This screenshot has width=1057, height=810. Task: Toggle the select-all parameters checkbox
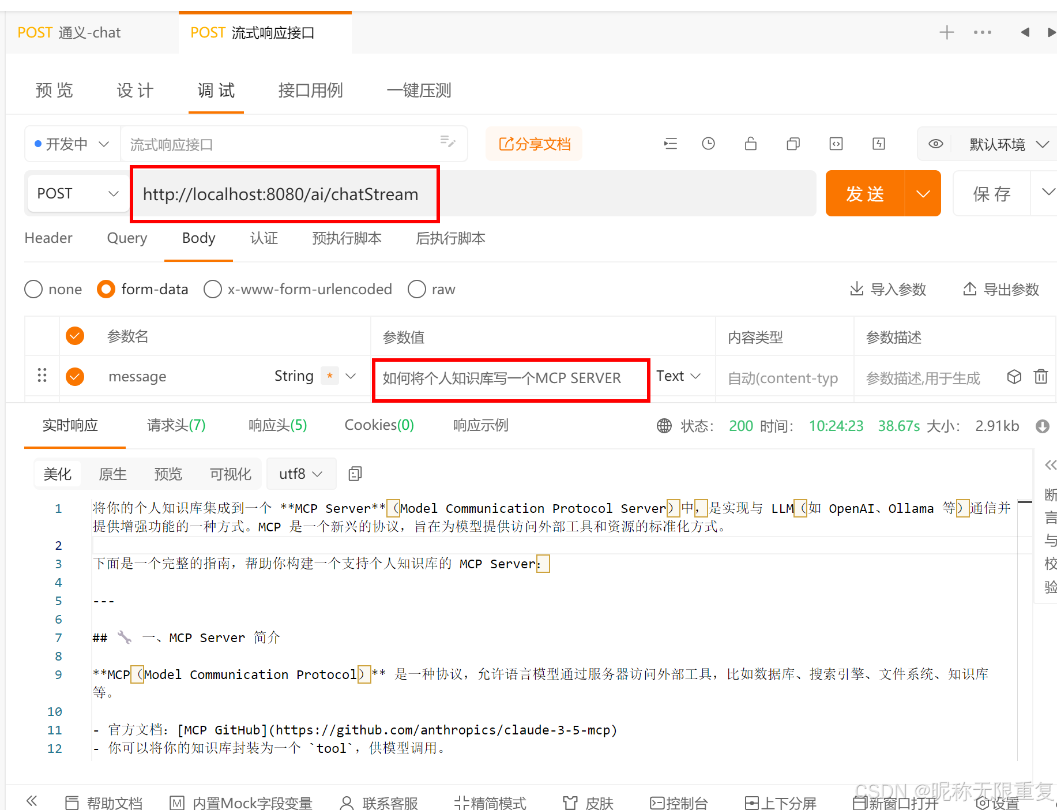(75, 336)
